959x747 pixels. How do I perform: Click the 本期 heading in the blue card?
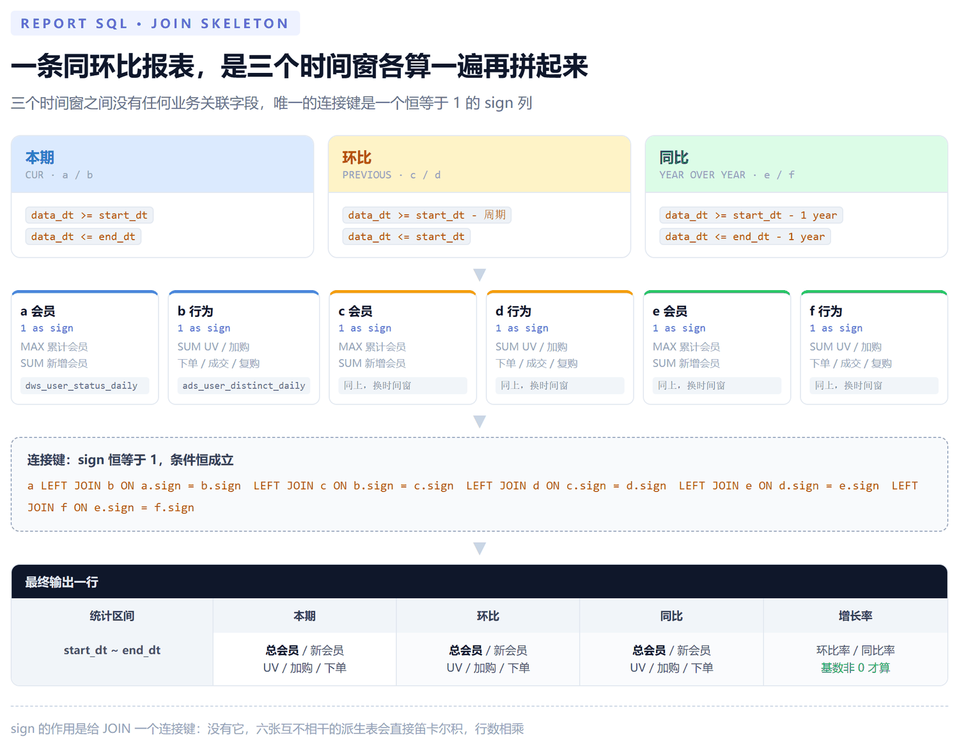[40, 157]
